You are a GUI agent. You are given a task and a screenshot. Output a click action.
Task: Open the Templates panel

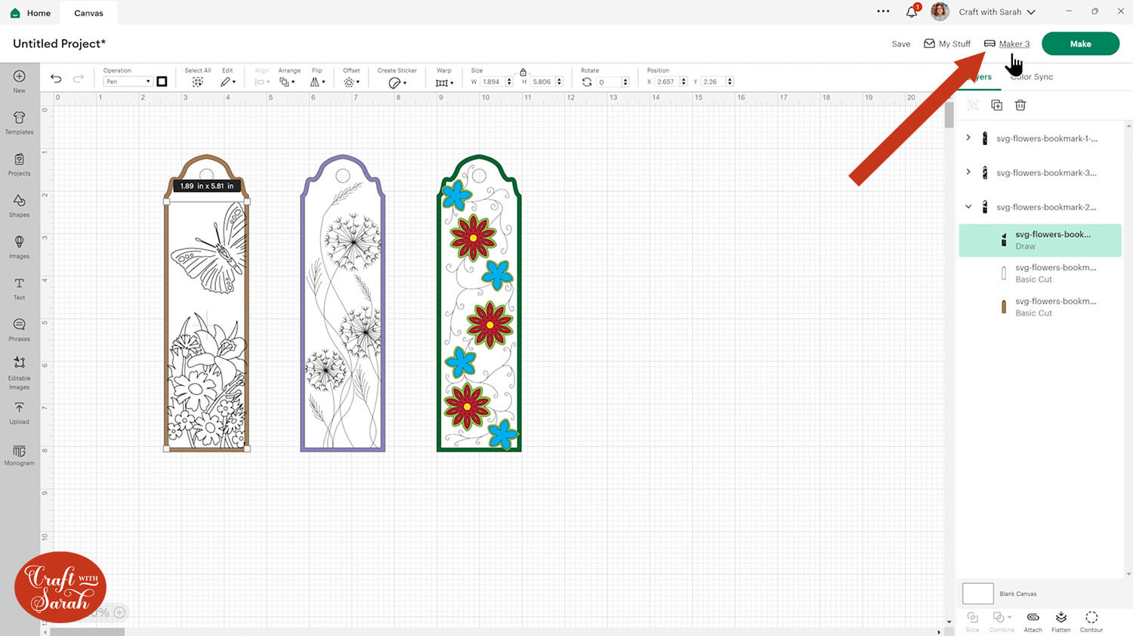tap(19, 122)
